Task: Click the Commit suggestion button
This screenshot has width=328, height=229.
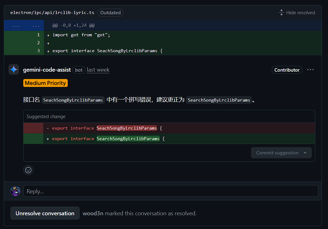Action: pyautogui.click(x=277, y=153)
